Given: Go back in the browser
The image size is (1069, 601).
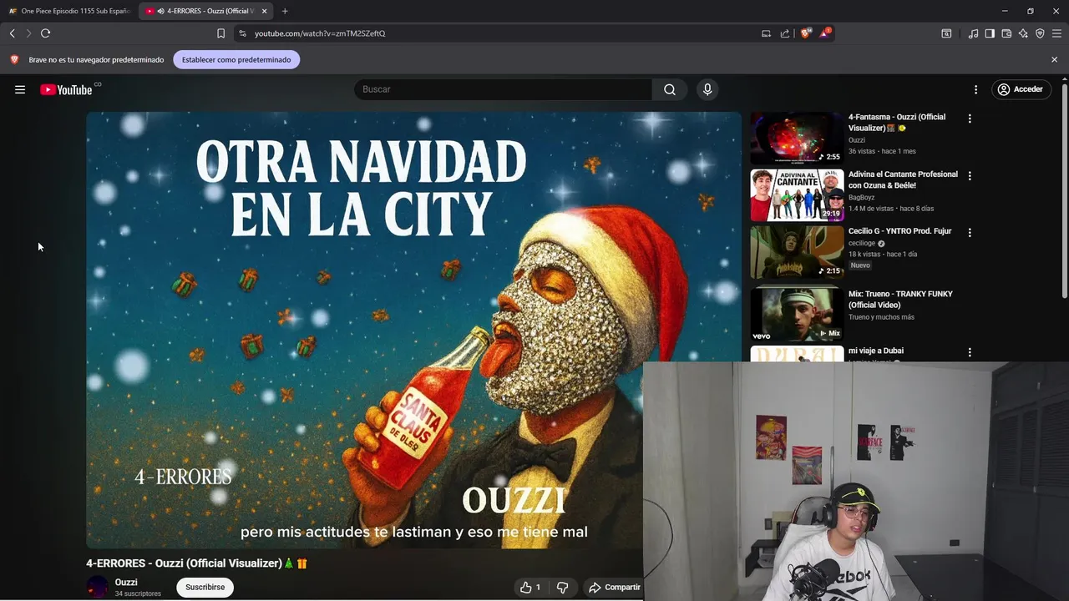Looking at the screenshot, I should tap(13, 33).
